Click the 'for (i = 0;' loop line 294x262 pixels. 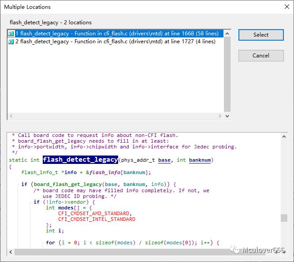[x=133, y=243]
